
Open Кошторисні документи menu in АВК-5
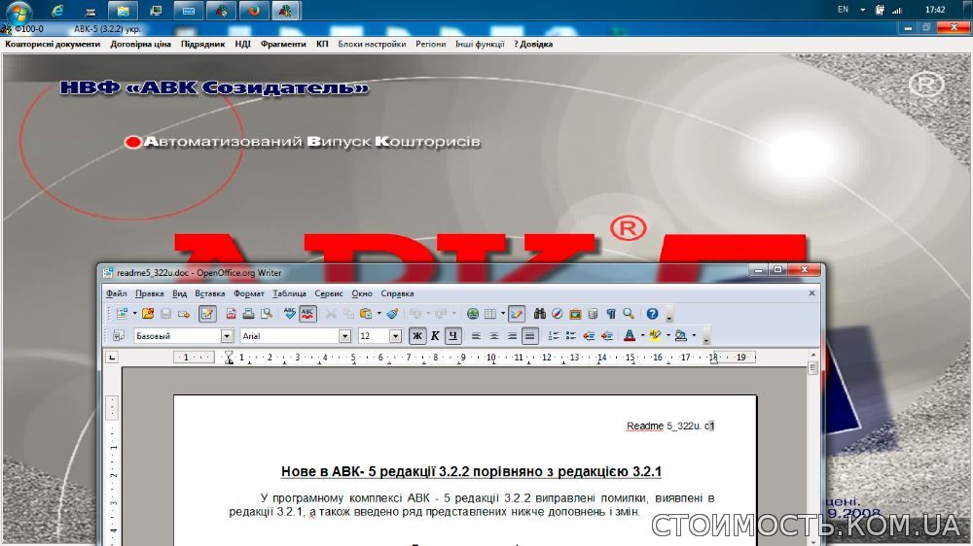(53, 44)
